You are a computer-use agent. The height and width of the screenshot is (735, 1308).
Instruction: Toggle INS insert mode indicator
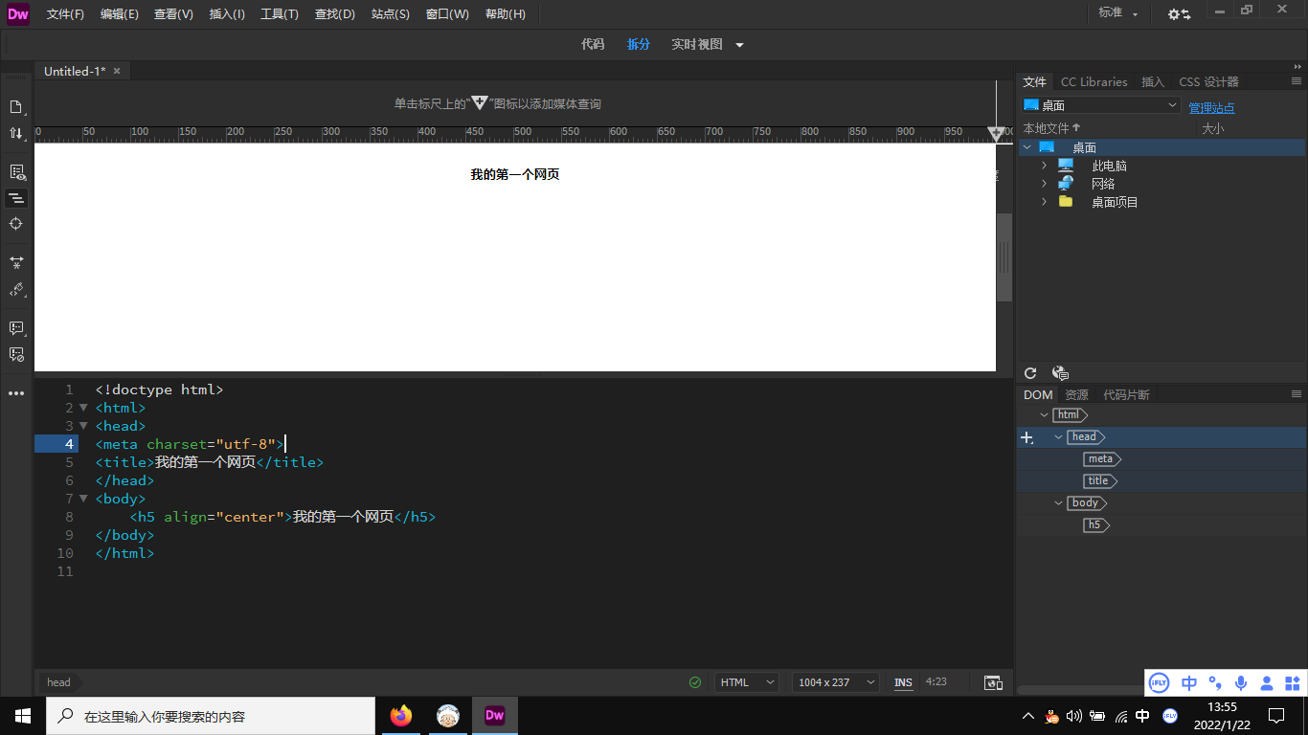pos(903,682)
